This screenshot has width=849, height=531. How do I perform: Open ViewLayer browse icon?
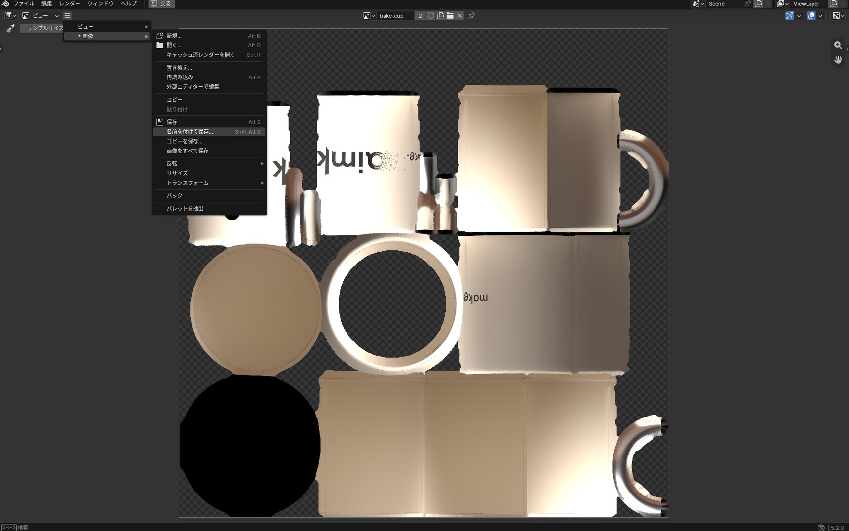[x=783, y=4]
